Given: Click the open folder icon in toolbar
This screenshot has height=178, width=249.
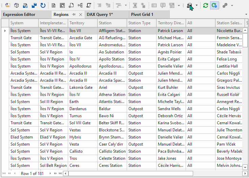Looking at the screenshot, I should coord(7,5).
